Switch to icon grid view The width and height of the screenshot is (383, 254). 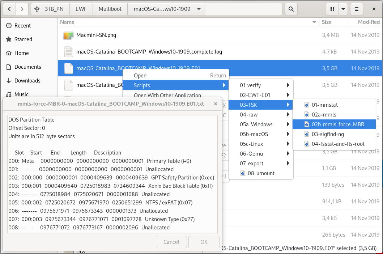coord(332,9)
